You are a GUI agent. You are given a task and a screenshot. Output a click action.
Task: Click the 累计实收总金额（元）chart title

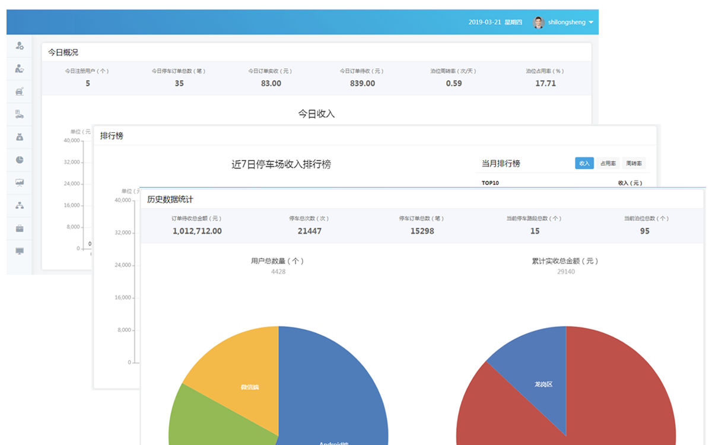(x=565, y=261)
